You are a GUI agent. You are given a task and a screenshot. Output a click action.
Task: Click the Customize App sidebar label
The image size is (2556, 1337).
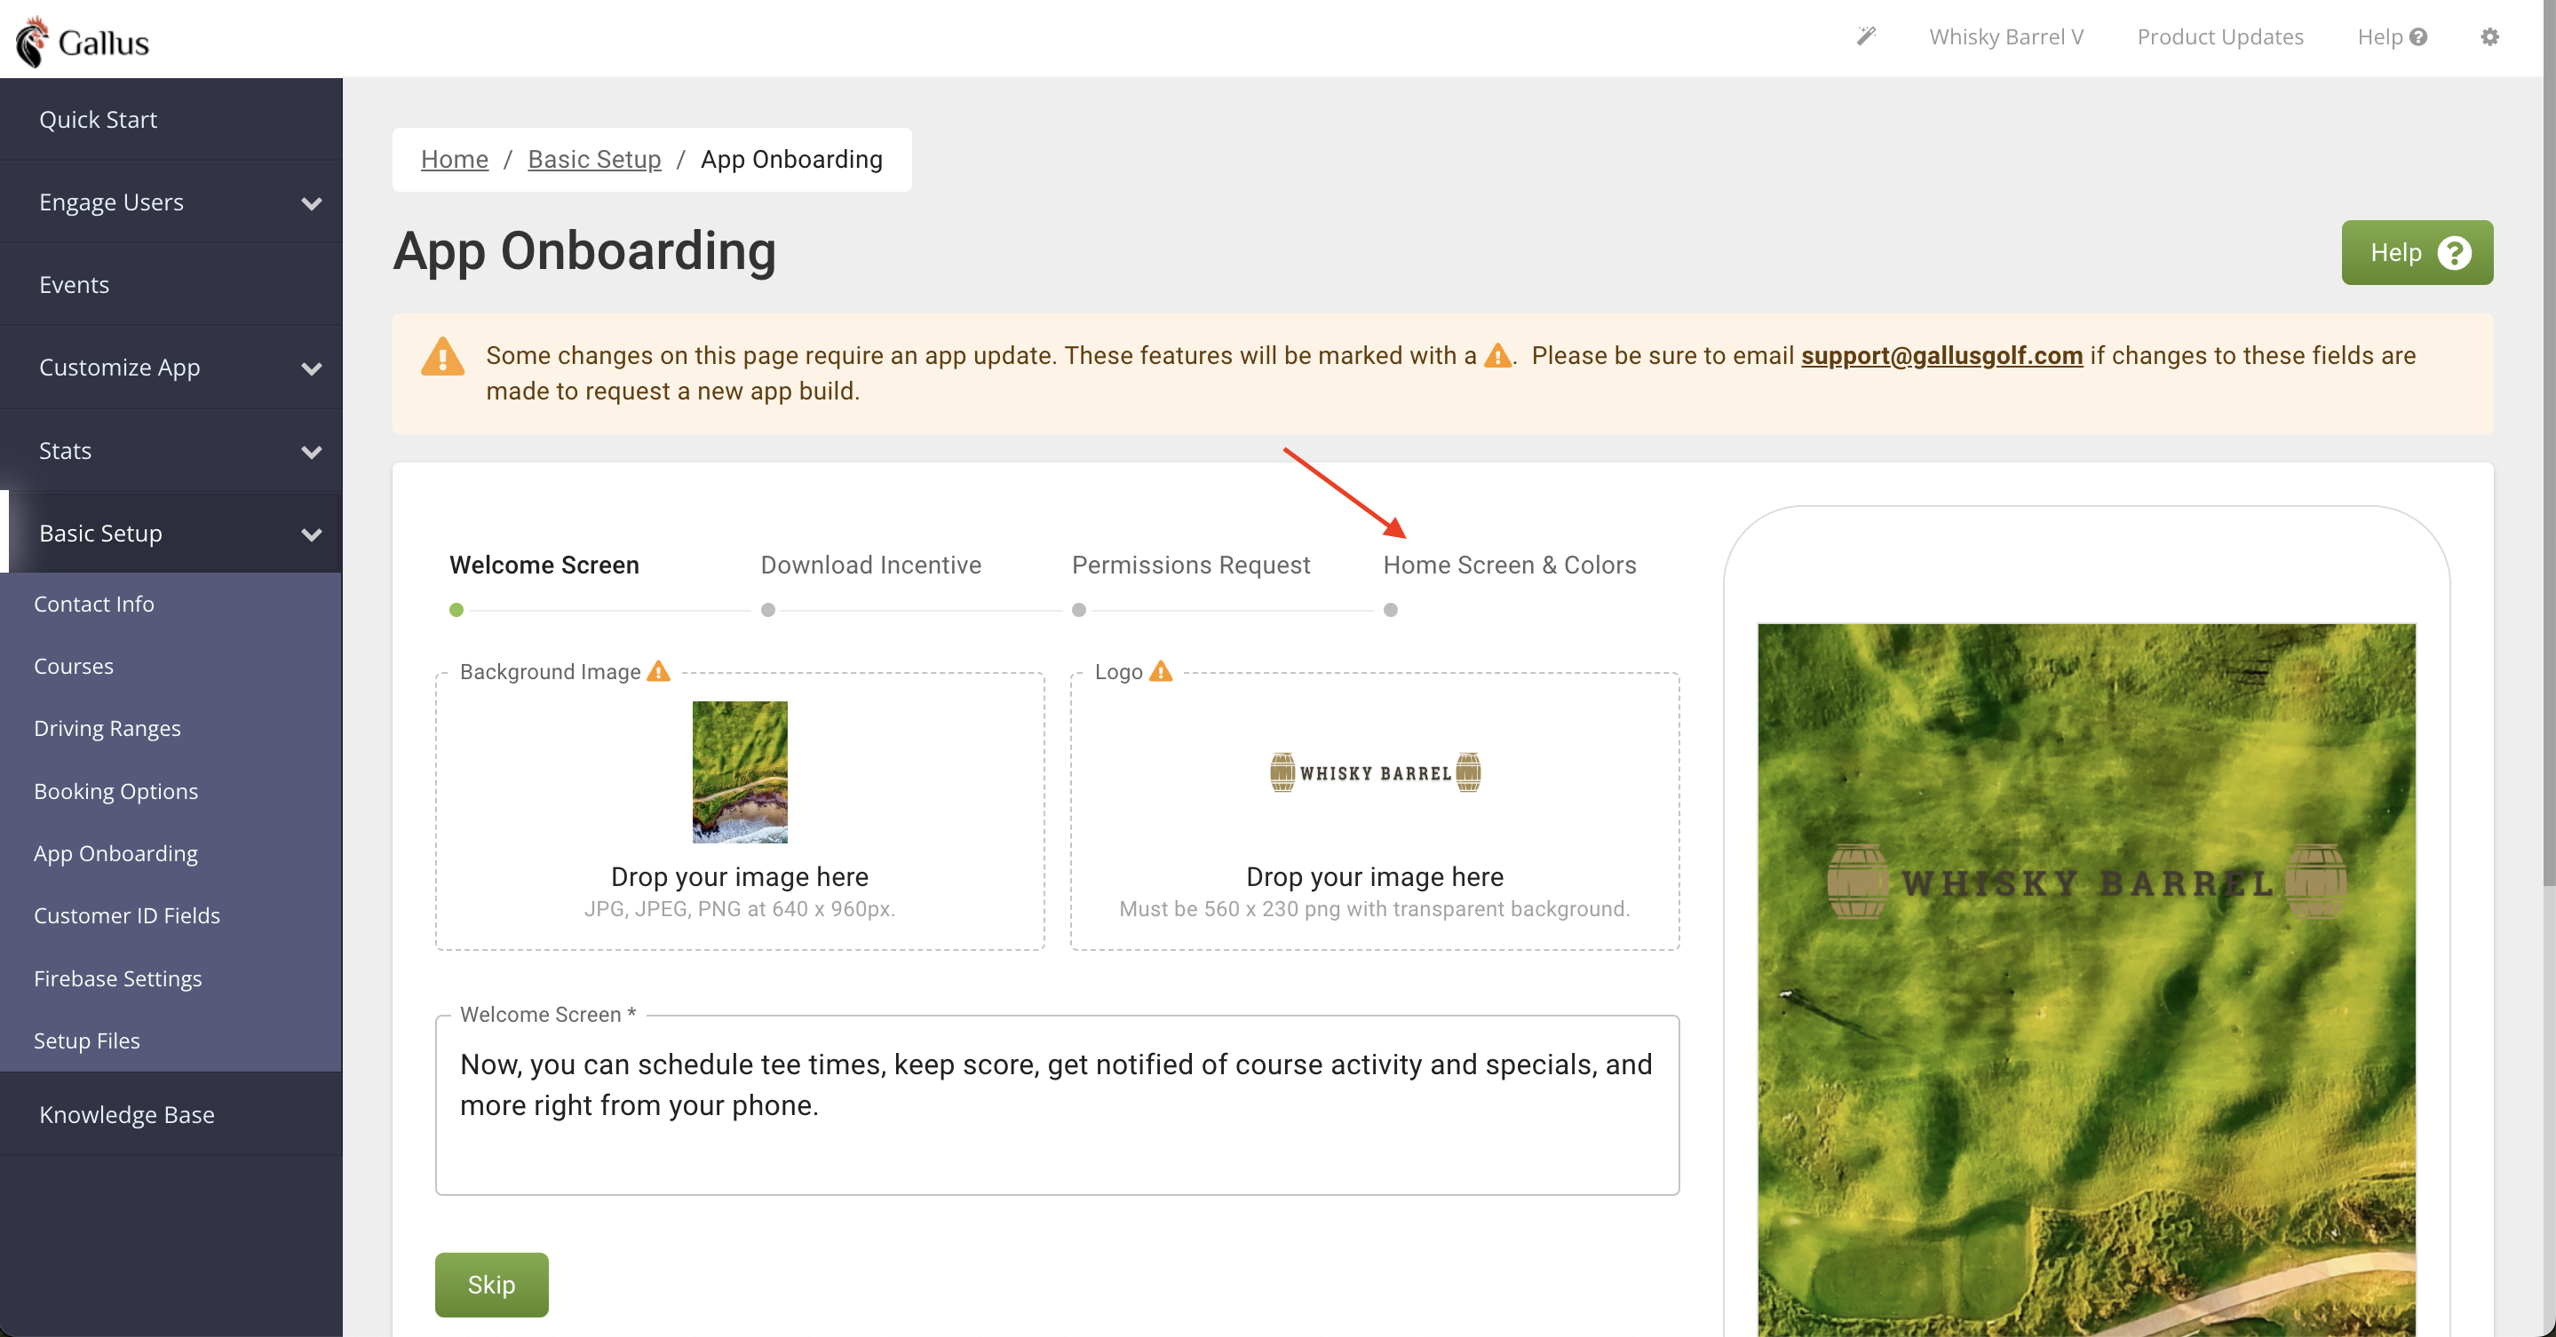coord(119,368)
